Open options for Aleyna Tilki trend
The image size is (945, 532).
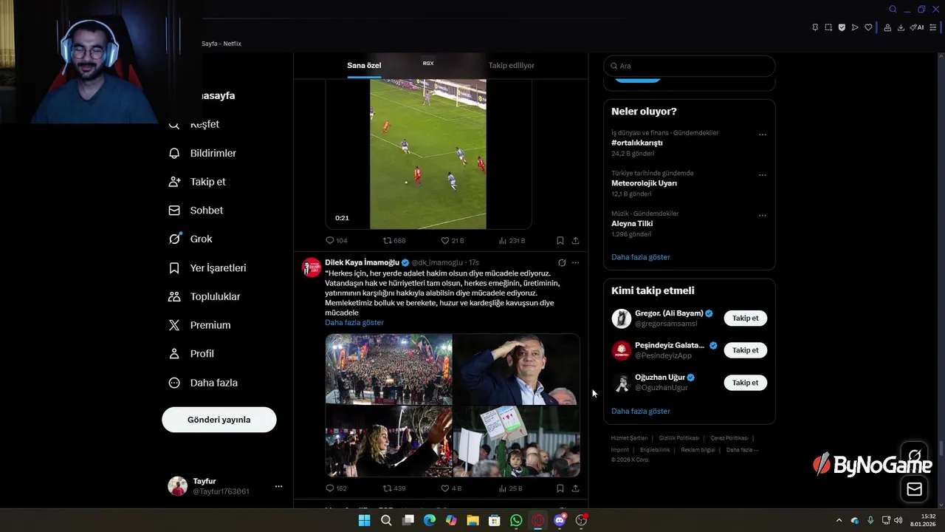click(763, 215)
